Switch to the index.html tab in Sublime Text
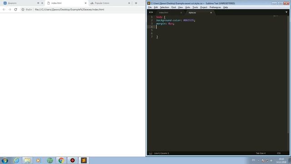The width and height of the screenshot is (291, 164). click(164, 13)
